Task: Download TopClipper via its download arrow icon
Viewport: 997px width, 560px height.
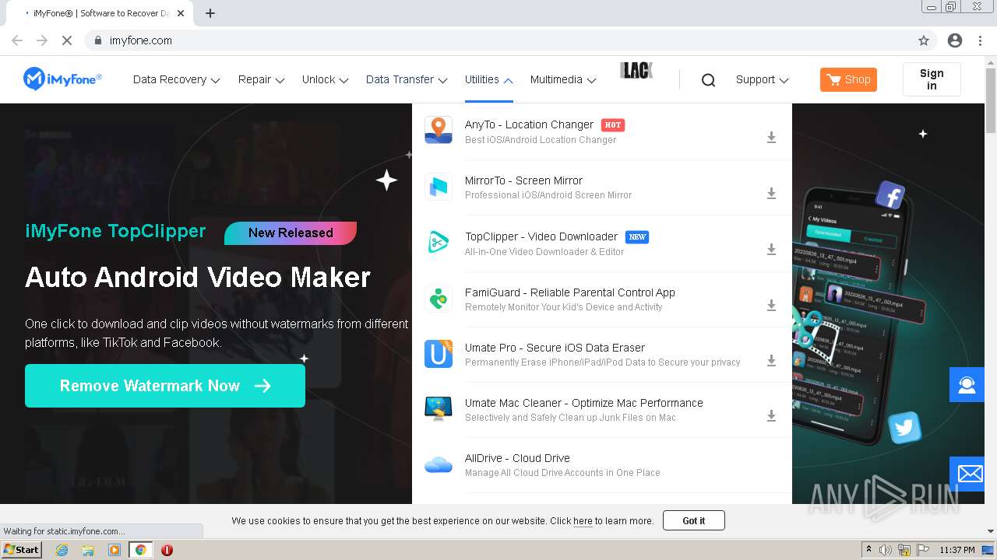Action: pos(771,250)
